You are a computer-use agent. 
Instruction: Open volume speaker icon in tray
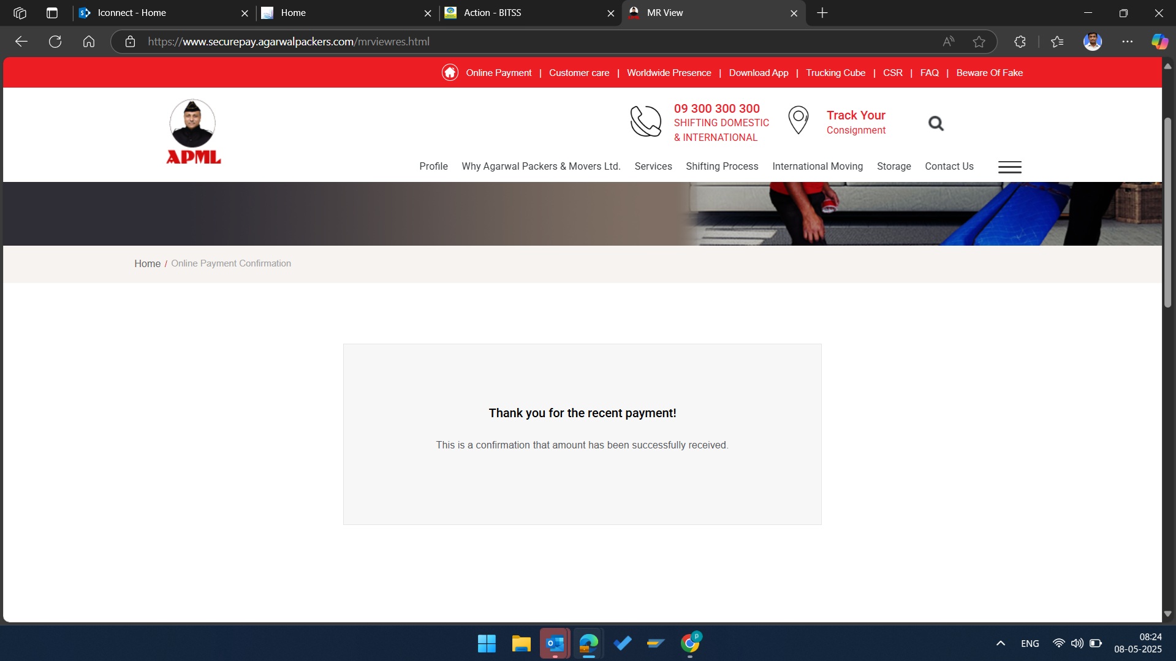point(1077,643)
